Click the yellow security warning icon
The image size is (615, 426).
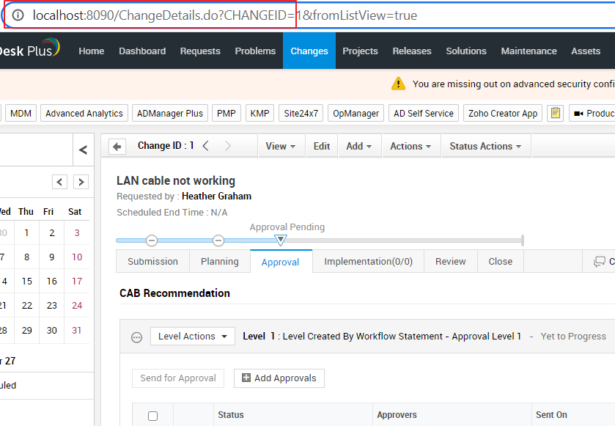398,84
